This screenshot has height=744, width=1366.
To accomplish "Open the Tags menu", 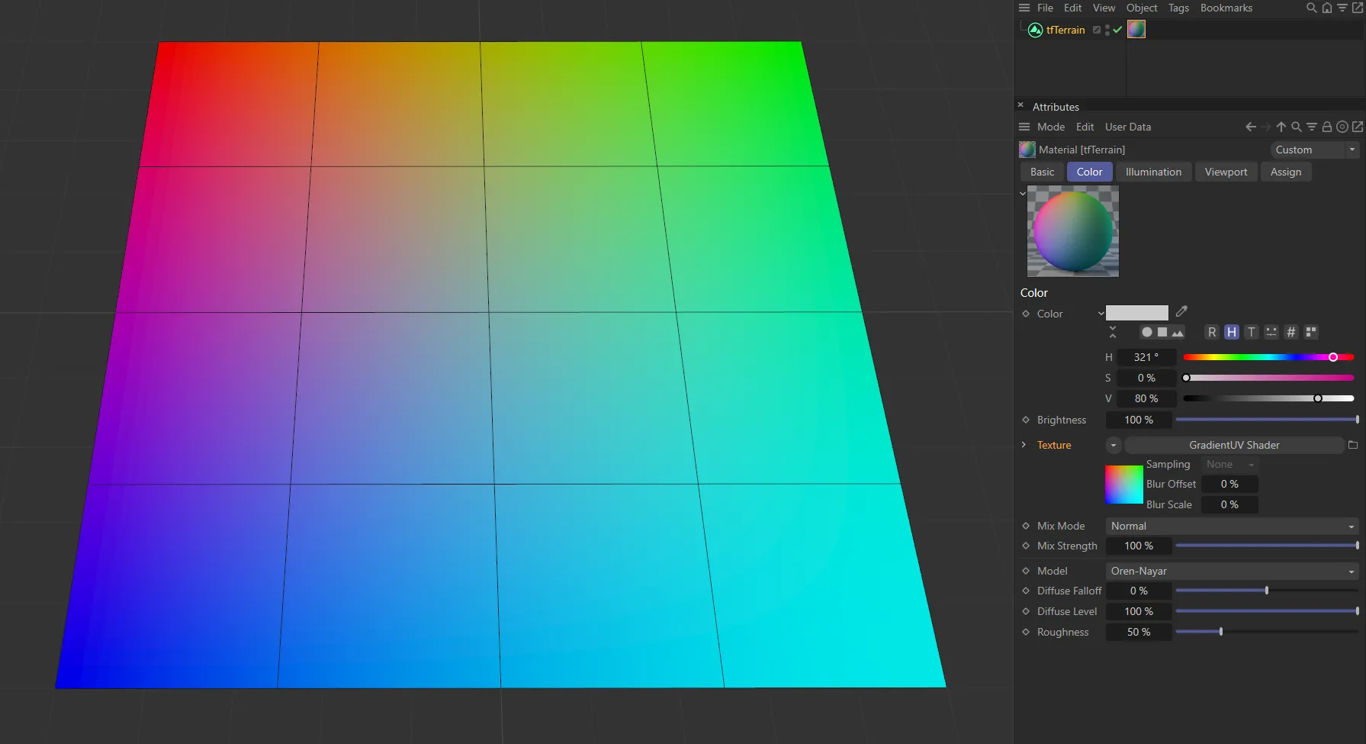I will (x=1178, y=8).
